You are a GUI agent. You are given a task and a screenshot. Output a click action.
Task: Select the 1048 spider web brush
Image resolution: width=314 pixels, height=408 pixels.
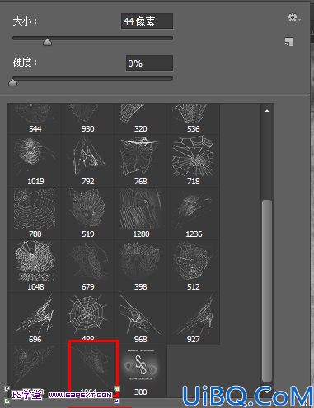[35, 266]
